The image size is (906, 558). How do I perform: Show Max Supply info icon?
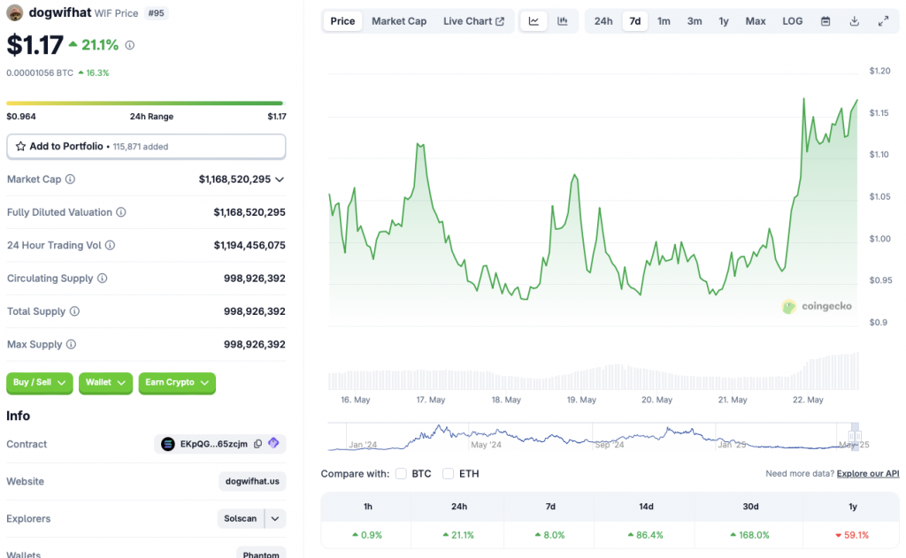71,344
